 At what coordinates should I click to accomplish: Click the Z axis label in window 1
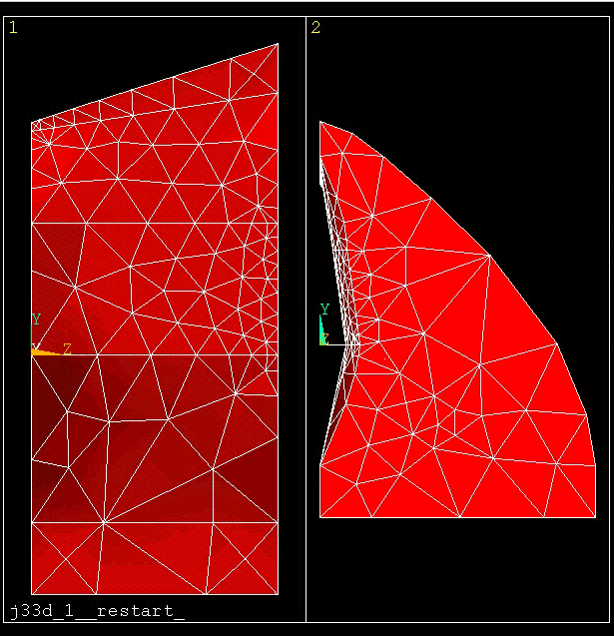(67, 348)
